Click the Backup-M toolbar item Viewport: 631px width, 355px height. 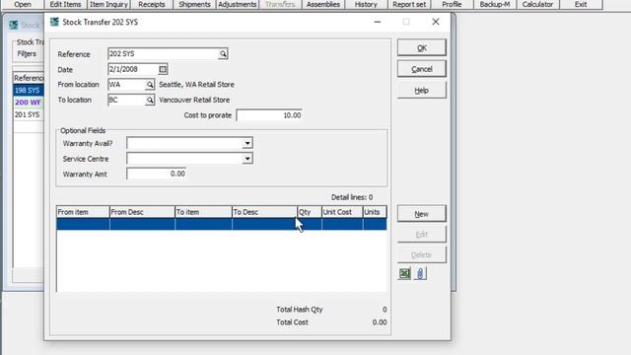click(x=495, y=4)
